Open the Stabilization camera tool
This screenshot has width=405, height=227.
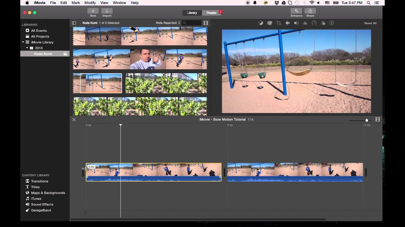pyautogui.click(x=288, y=23)
